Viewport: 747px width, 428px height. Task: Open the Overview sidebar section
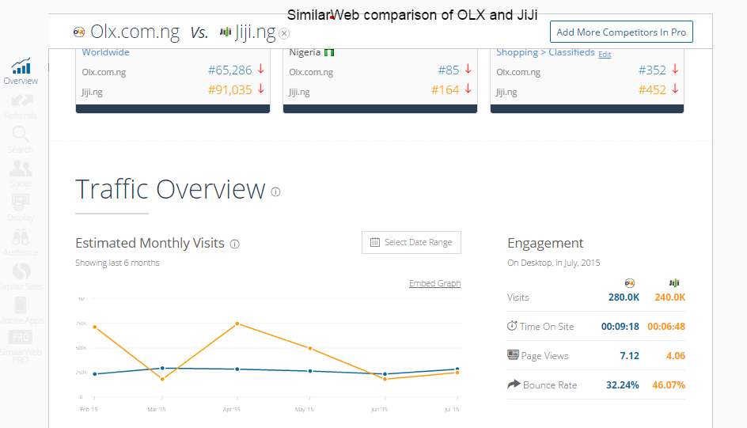coord(21,71)
